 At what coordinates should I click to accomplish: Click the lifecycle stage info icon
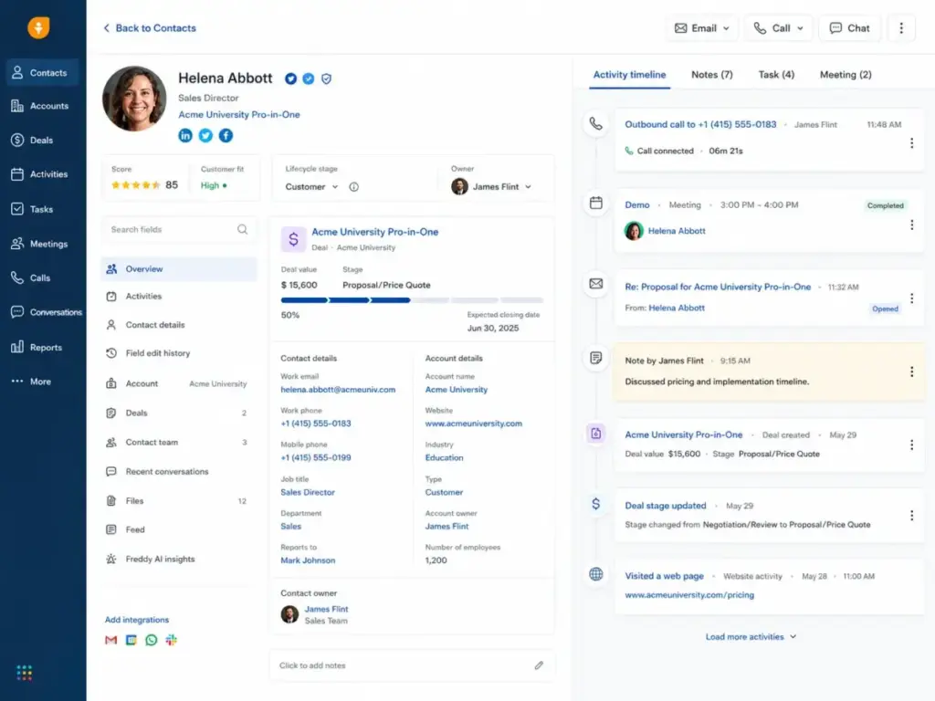[353, 186]
